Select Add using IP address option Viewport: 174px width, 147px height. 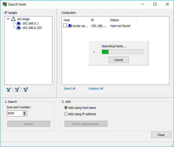pyautogui.click(x=66, y=114)
